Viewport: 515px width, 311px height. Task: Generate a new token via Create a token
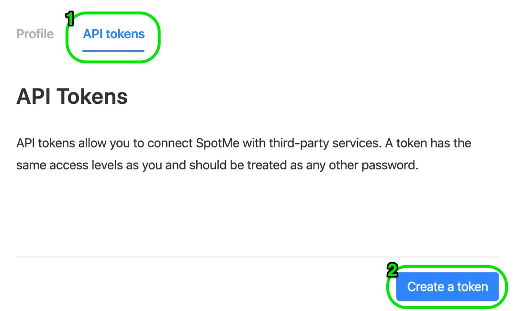[x=447, y=287]
